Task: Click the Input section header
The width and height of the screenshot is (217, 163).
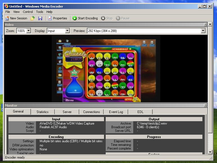Action: click(56, 119)
